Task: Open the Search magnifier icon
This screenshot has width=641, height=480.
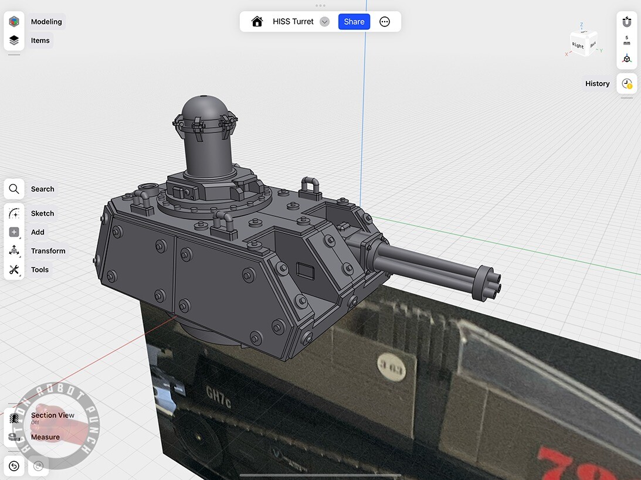Action: pos(14,189)
